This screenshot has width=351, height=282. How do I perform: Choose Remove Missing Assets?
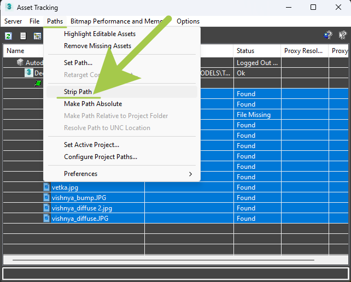point(122,46)
